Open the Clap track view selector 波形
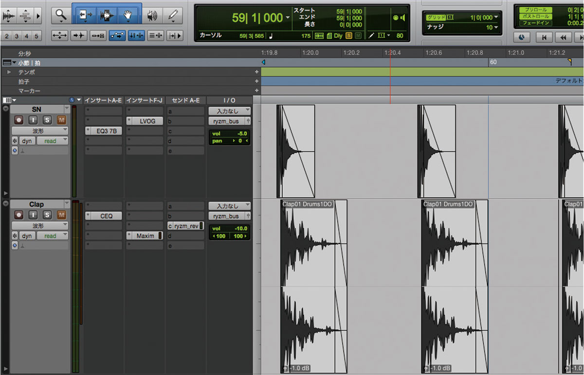The width and height of the screenshot is (584, 375). tap(40, 225)
